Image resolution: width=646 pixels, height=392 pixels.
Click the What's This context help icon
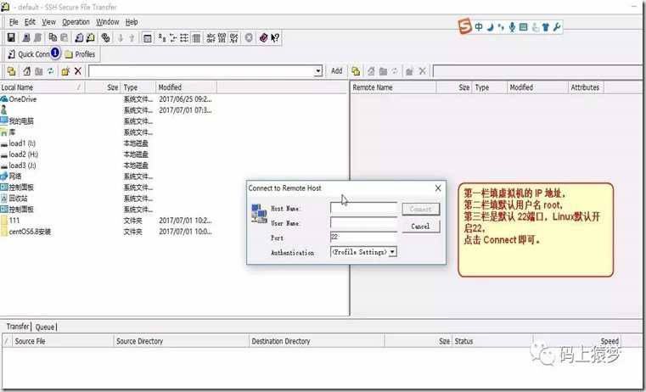click(x=275, y=38)
